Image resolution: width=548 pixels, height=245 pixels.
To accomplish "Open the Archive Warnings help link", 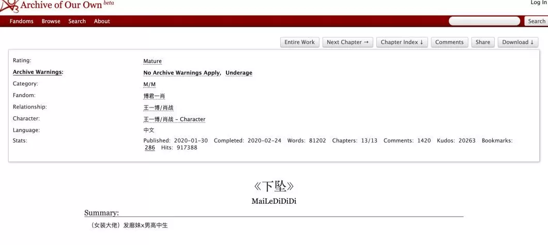I will [x=37, y=72].
